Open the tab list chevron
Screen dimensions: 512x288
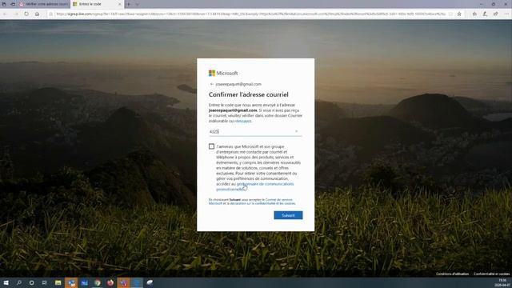coord(137,4)
